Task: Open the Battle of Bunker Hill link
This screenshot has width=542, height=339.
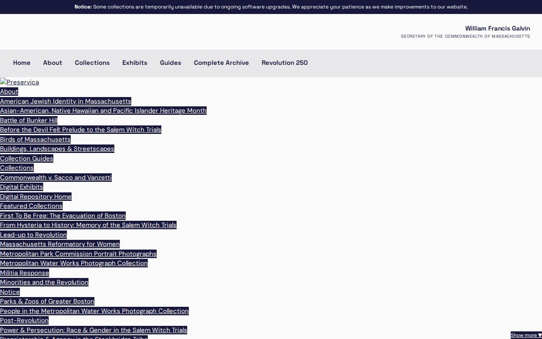Action: (x=29, y=120)
